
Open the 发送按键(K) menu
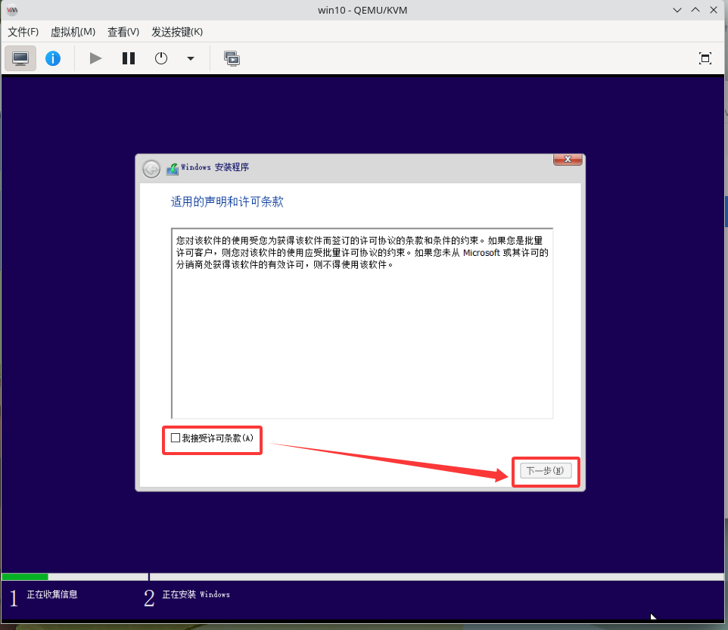[177, 32]
